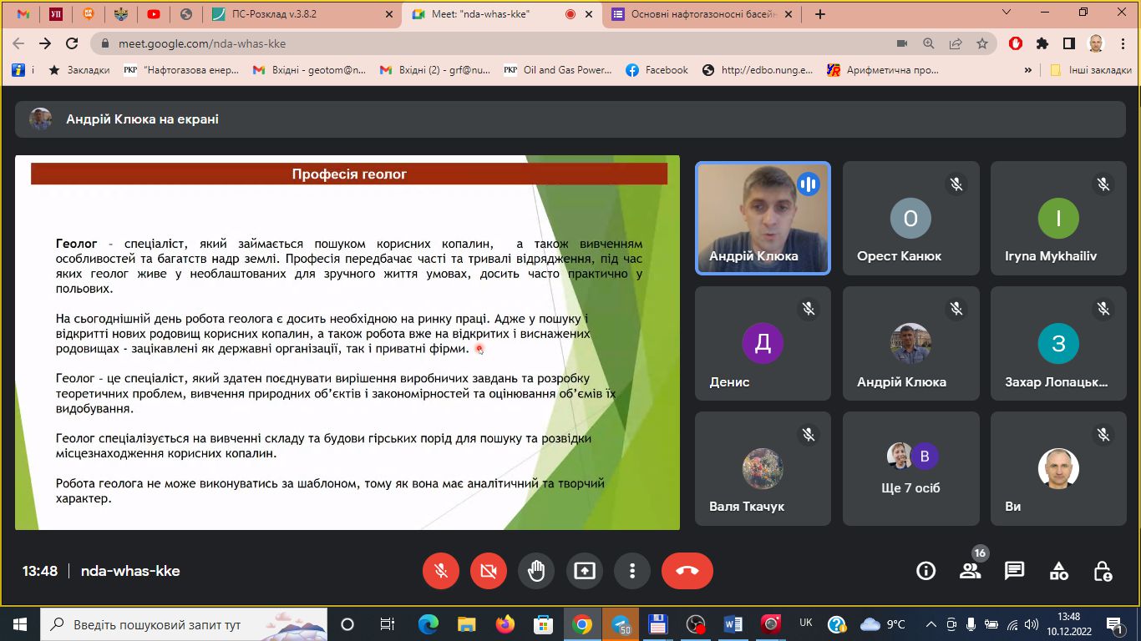Open the Chrome profile avatar
The image size is (1141, 641).
1096,43
